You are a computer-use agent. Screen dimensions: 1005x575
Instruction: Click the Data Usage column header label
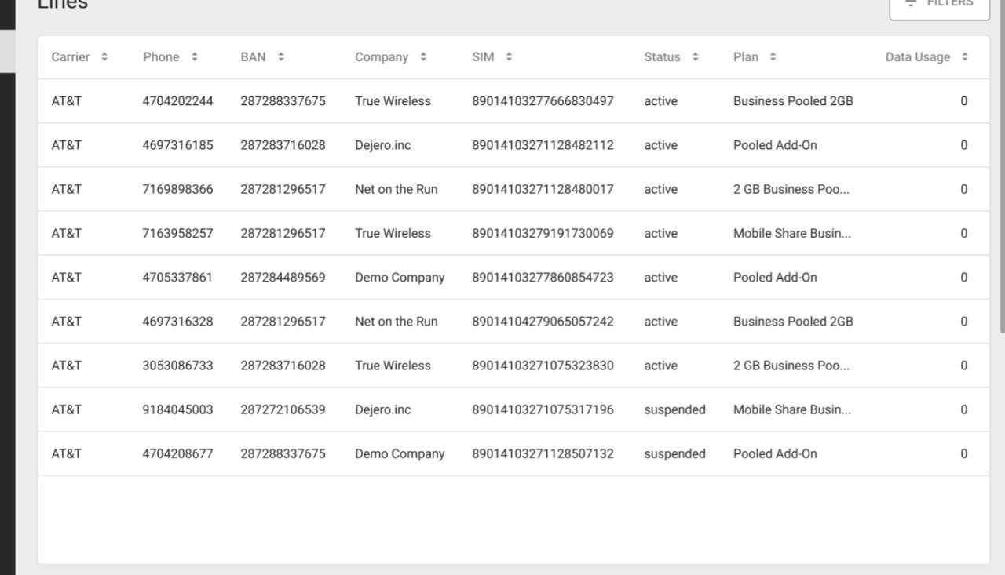pyautogui.click(x=918, y=57)
